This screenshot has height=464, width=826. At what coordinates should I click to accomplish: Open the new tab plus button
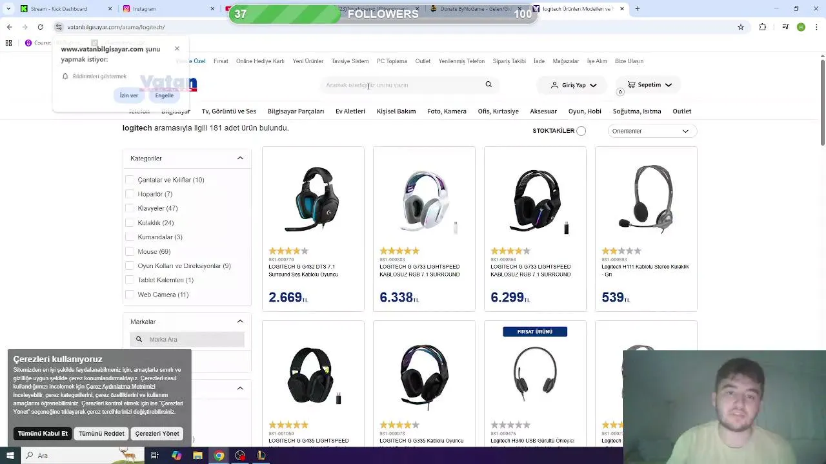637,8
